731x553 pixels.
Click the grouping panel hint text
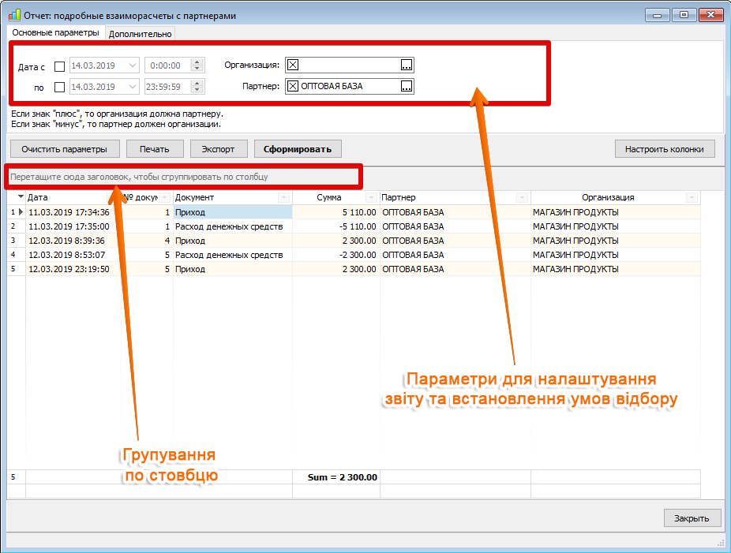[x=139, y=177]
